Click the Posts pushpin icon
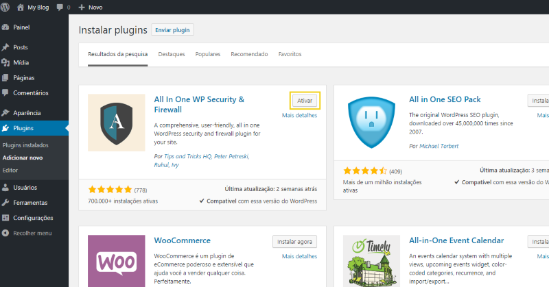 pos(5,47)
